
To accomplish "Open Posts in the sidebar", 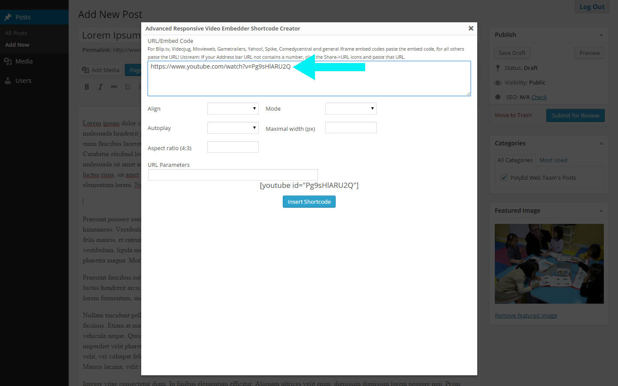I will click(x=34, y=17).
